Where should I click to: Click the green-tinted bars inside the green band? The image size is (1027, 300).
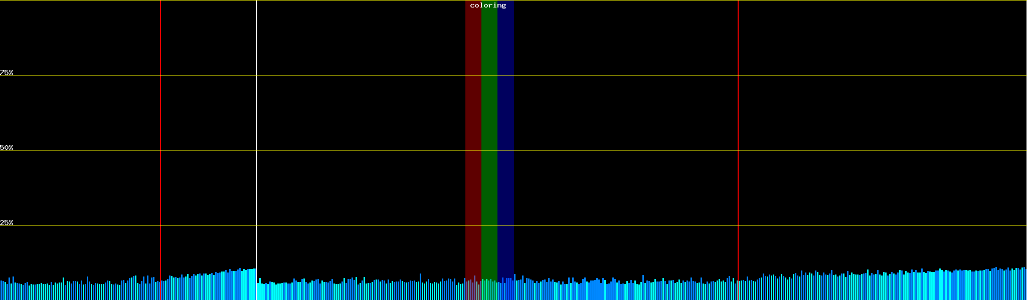(489, 290)
